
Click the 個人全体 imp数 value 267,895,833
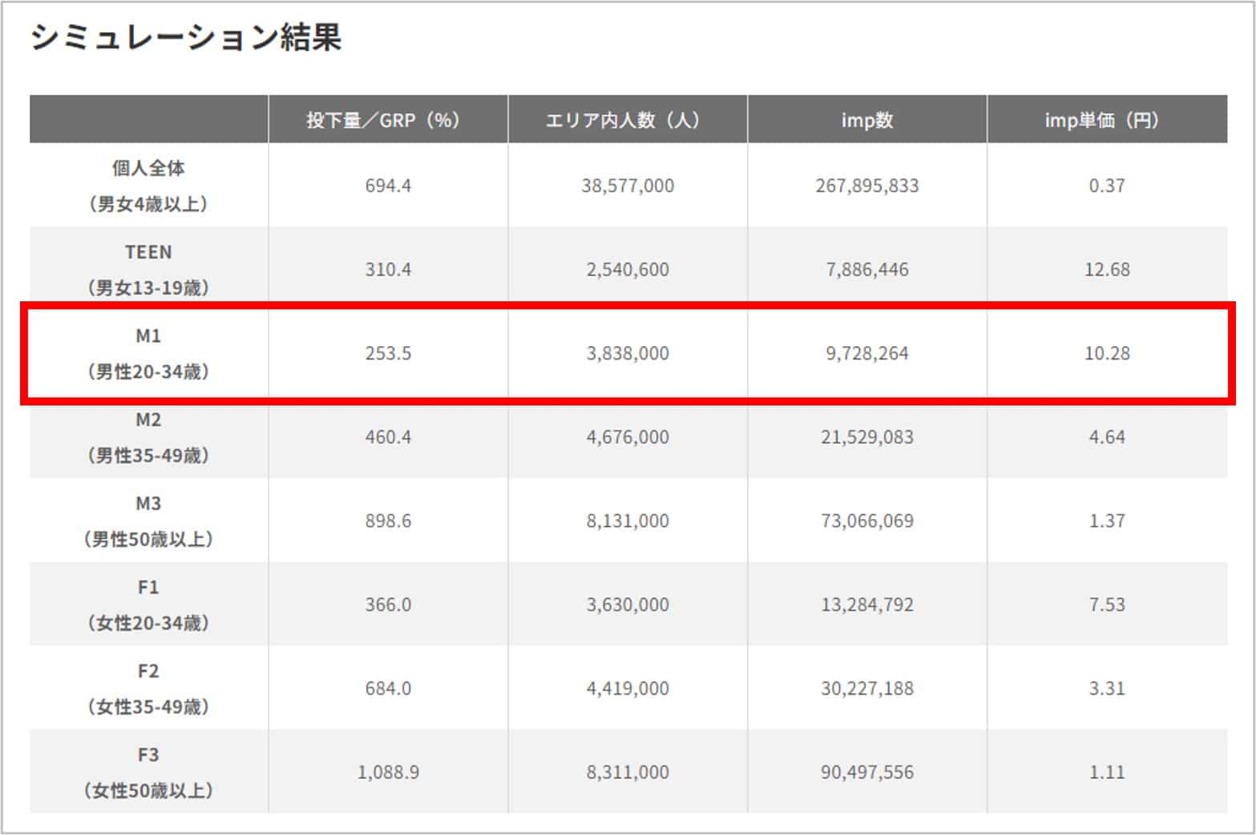[x=866, y=186]
